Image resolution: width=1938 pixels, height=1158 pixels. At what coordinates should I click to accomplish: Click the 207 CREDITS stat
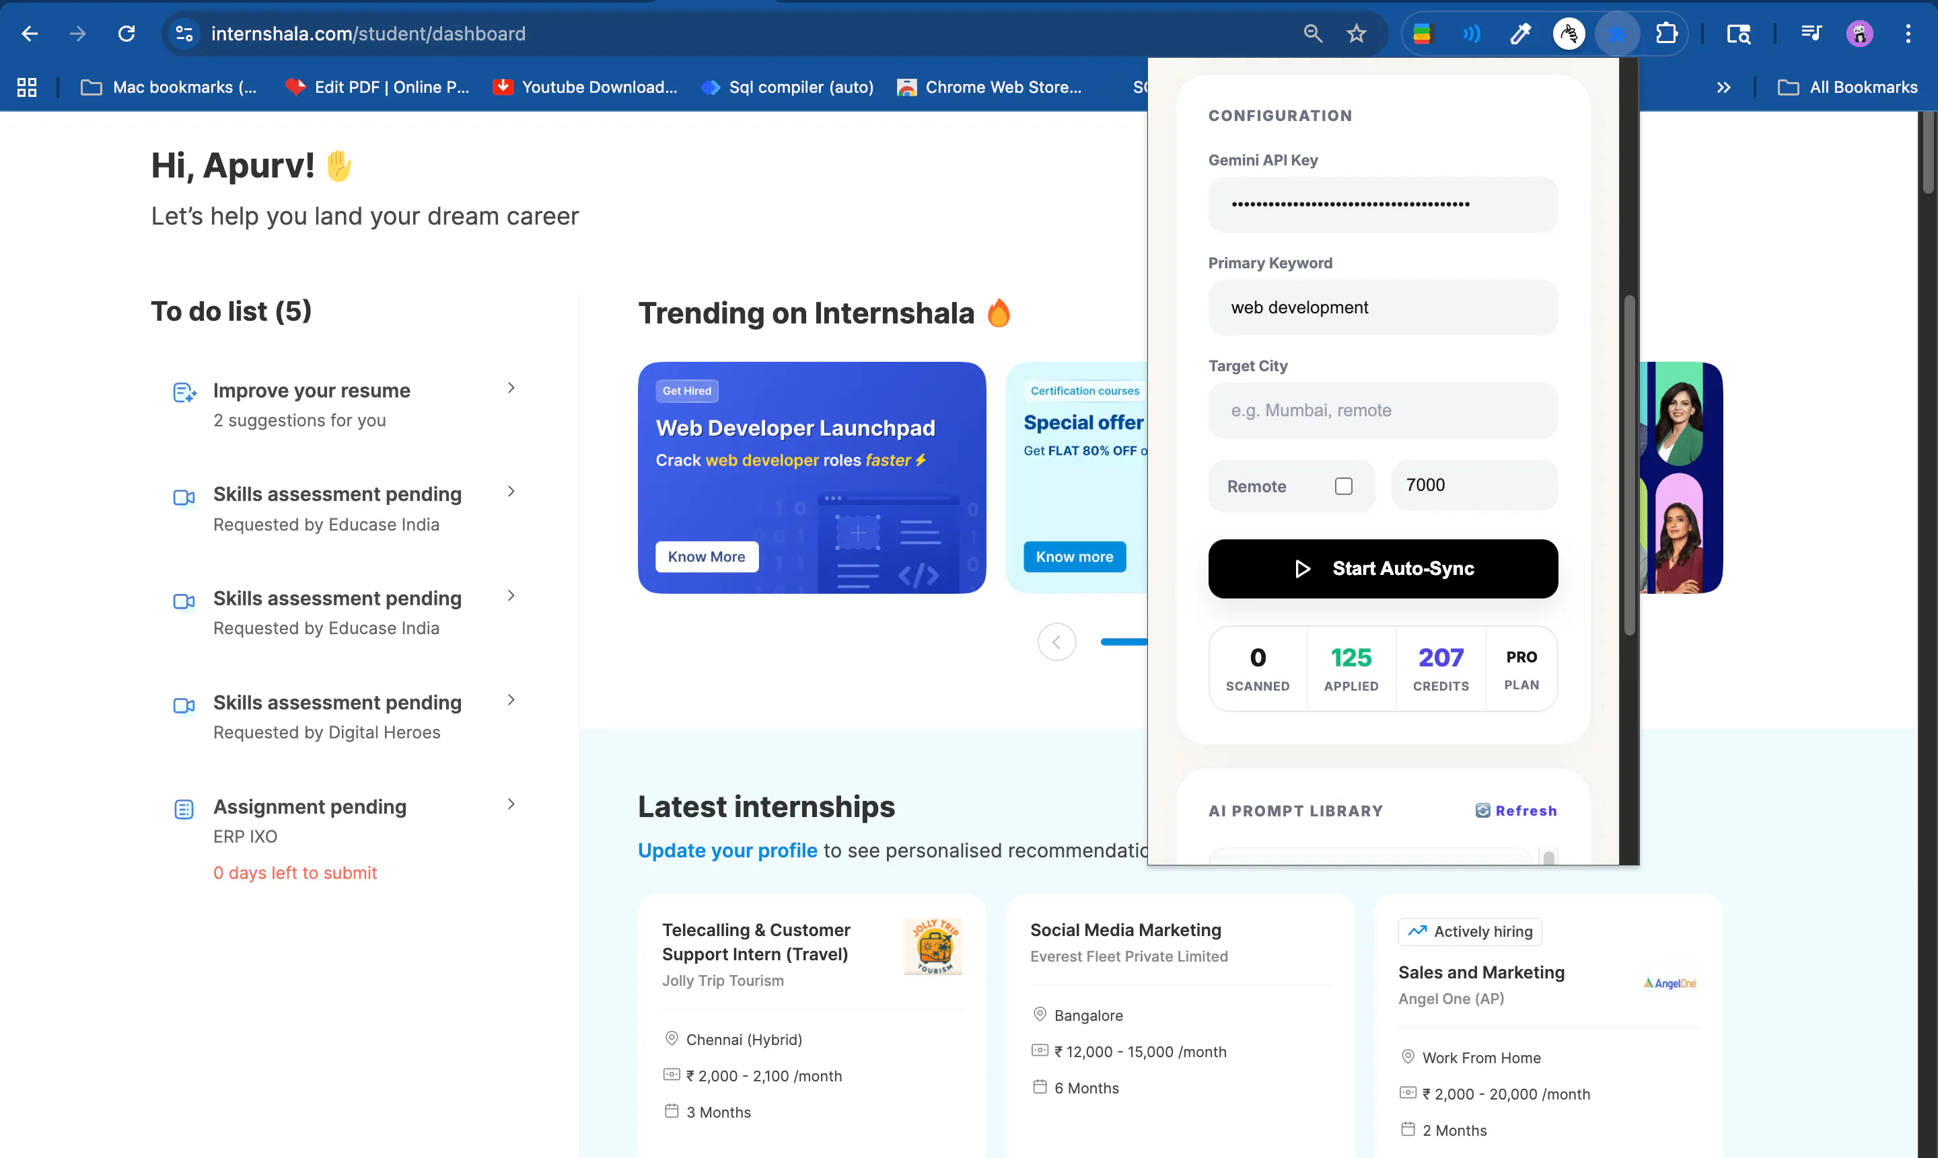point(1441,668)
